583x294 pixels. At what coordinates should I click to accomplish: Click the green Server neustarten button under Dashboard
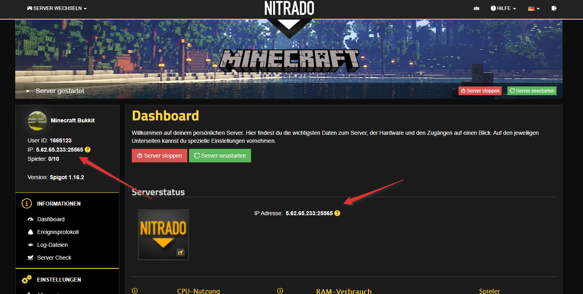click(x=220, y=156)
